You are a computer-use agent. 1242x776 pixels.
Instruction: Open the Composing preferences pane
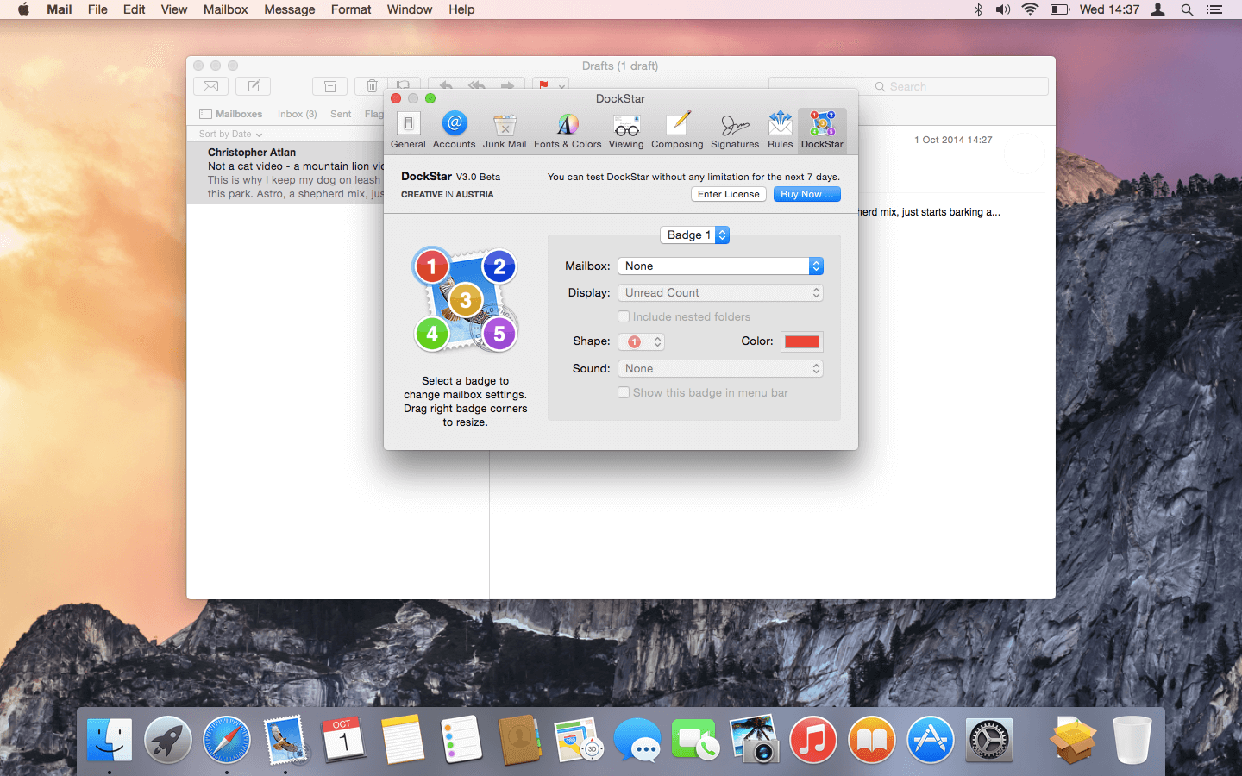click(x=677, y=130)
